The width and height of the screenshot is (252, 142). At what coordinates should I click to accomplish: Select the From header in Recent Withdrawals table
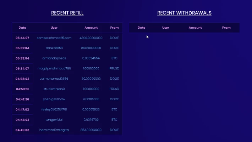pos(226,28)
